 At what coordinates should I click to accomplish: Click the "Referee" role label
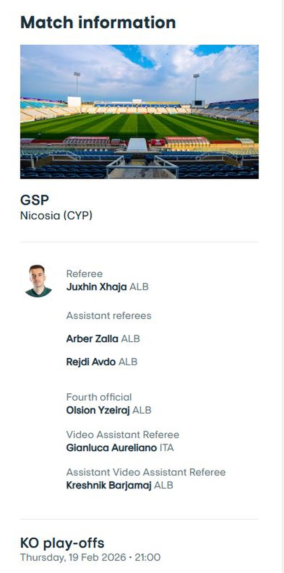click(84, 274)
